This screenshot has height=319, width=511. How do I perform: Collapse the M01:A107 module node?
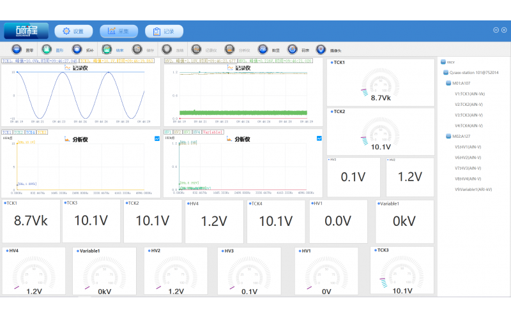coord(448,83)
